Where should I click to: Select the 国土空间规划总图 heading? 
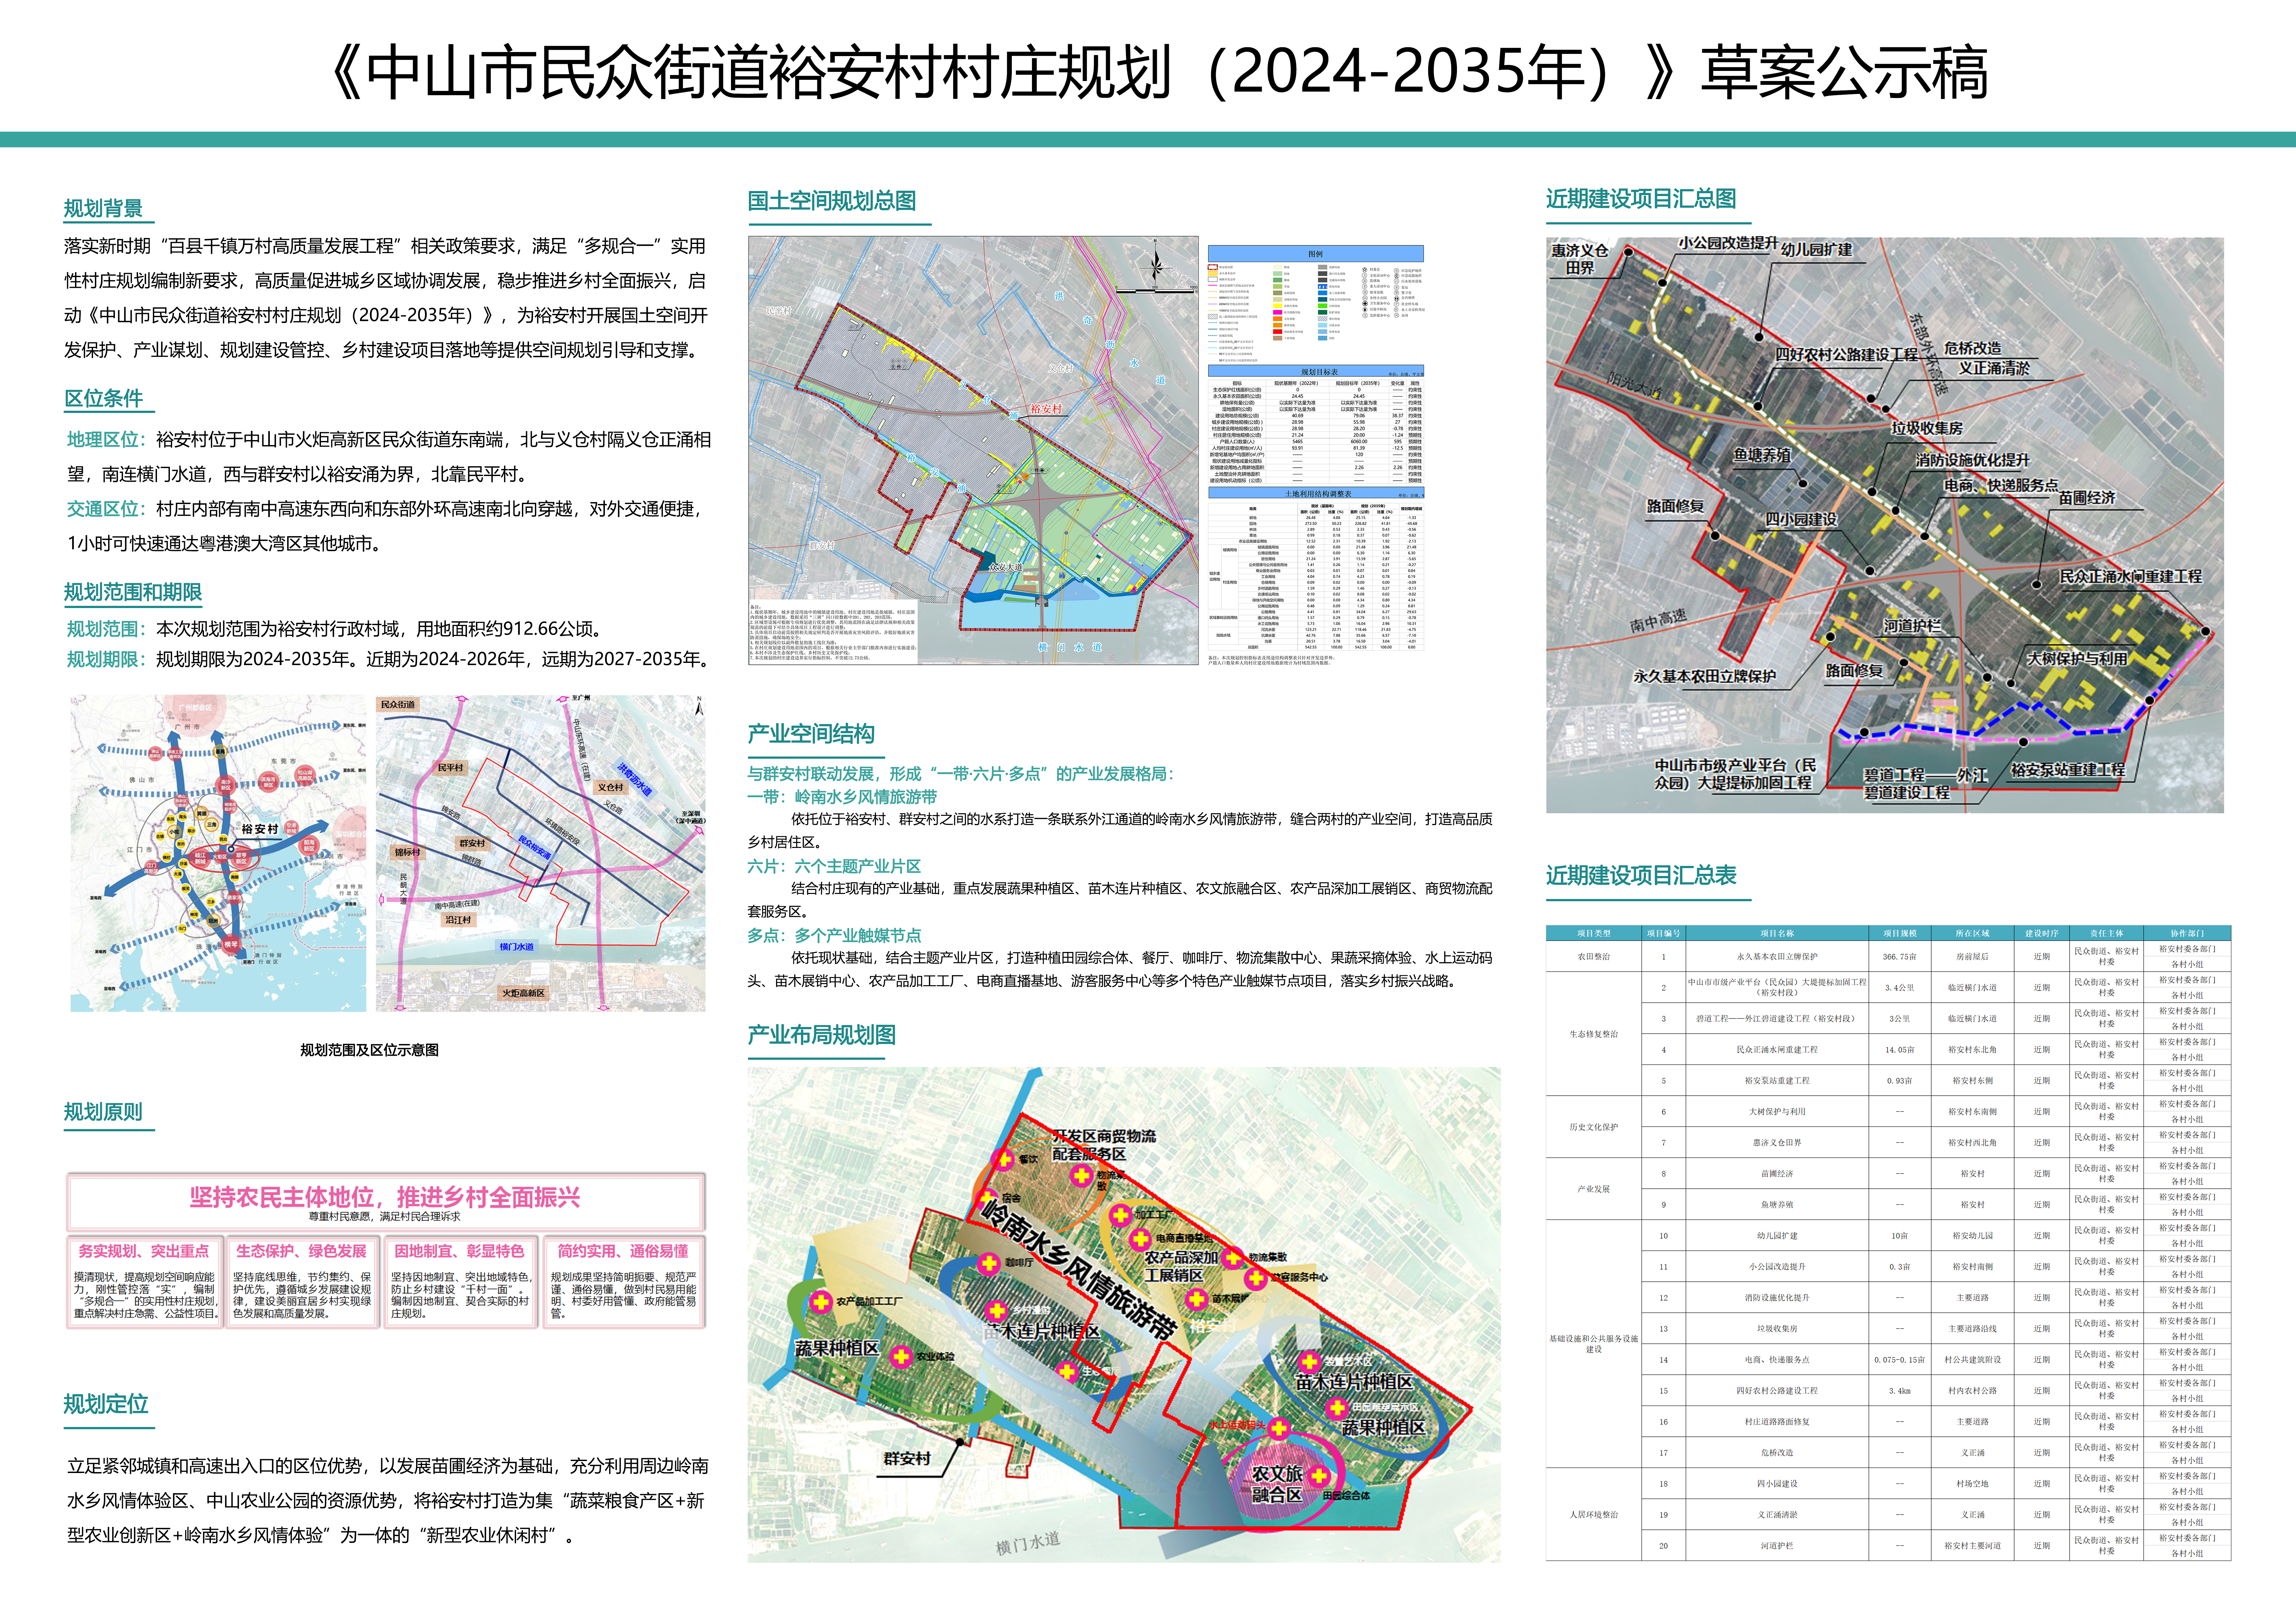pos(832,201)
